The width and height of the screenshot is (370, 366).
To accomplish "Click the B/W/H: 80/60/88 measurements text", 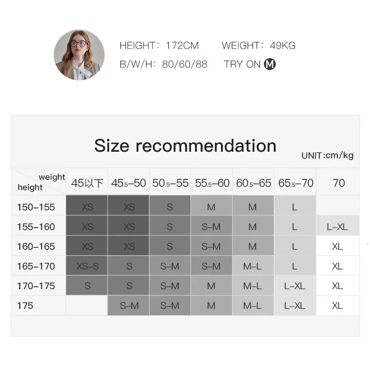I will click(163, 64).
